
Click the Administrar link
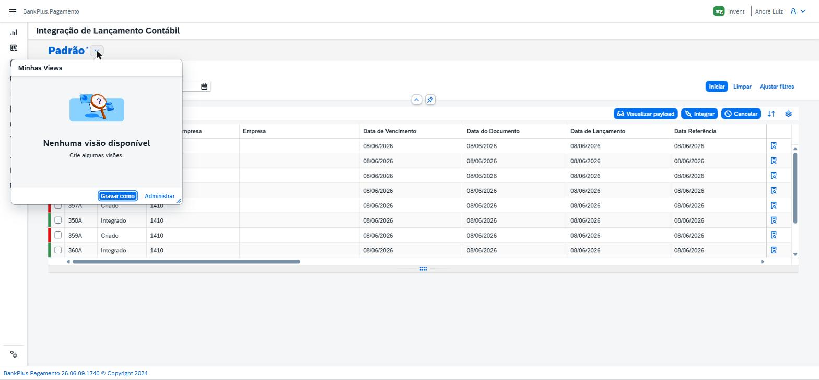(160, 196)
